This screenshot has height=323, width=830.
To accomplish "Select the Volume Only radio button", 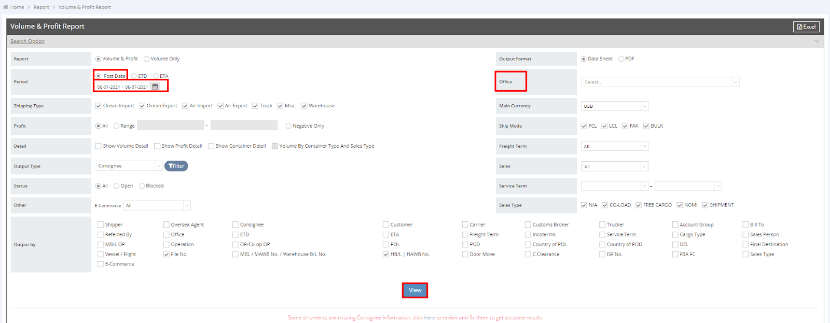I will tap(147, 59).
